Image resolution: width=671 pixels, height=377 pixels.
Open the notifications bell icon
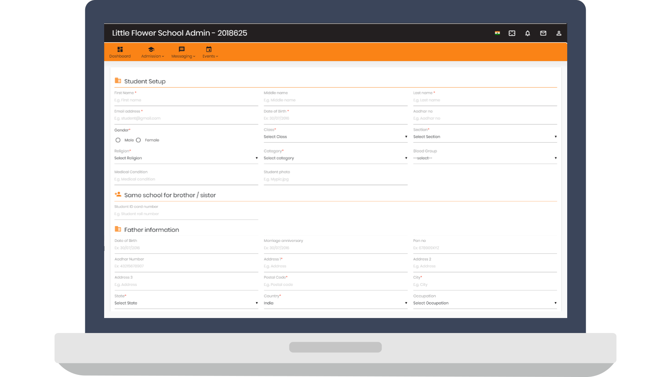point(528,33)
